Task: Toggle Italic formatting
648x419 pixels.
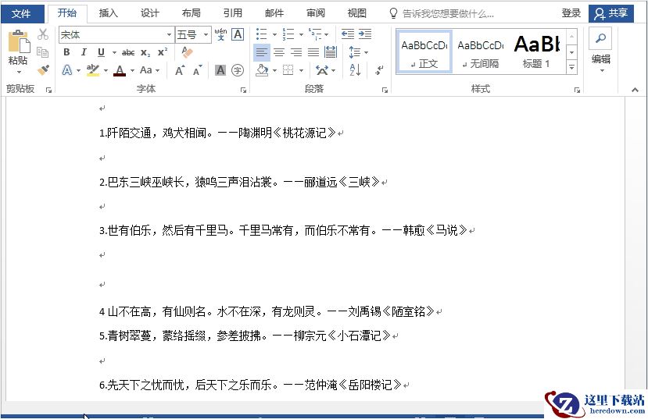Action: click(x=84, y=52)
